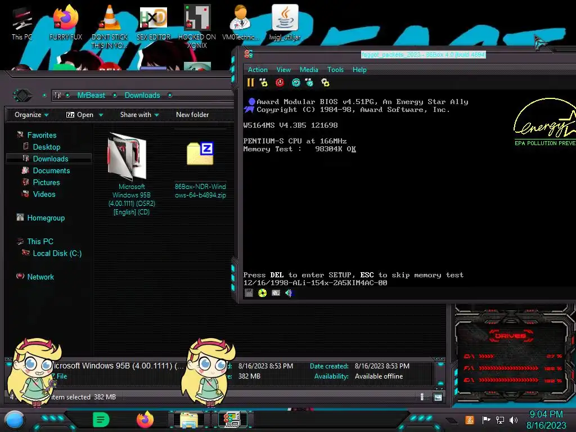Click the VLC cone desktop shortcut
576x432 pixels.
point(110,26)
